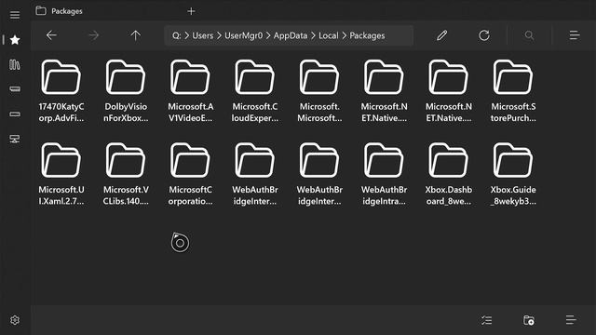Go back with the left arrow
Screen dimensions: 596x335
[51, 35]
